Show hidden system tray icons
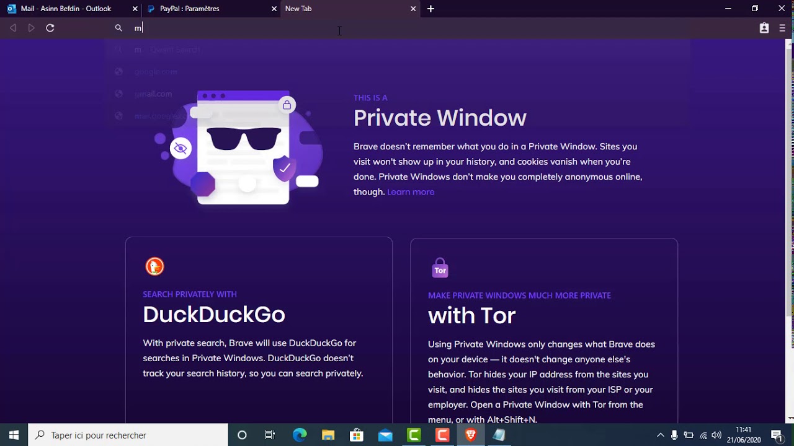The width and height of the screenshot is (794, 446). [661, 435]
